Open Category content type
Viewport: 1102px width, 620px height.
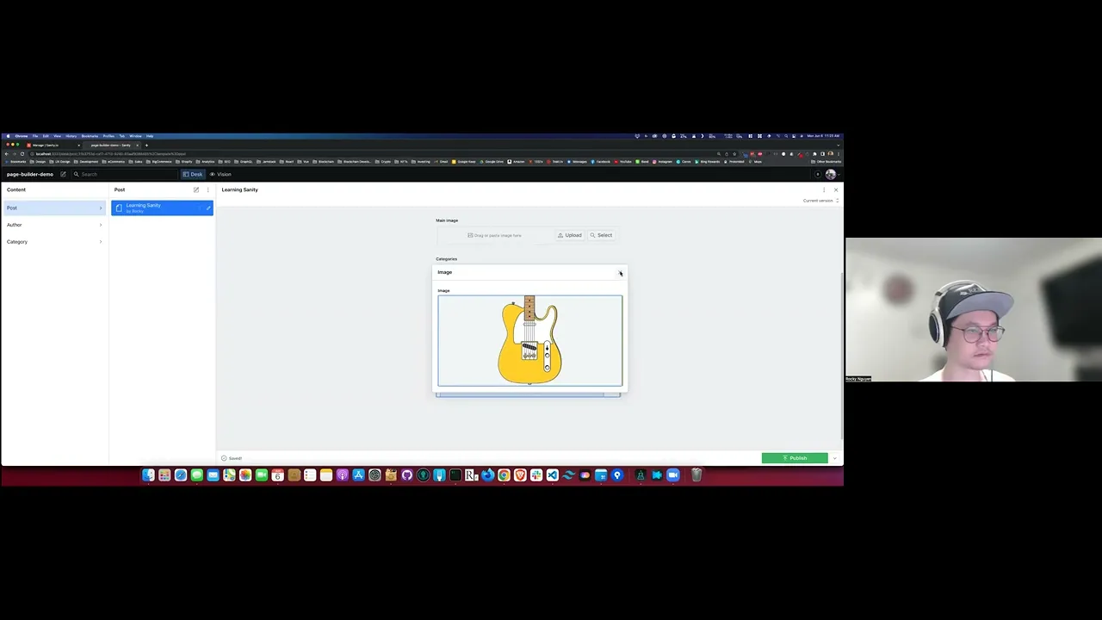pyautogui.click(x=53, y=242)
